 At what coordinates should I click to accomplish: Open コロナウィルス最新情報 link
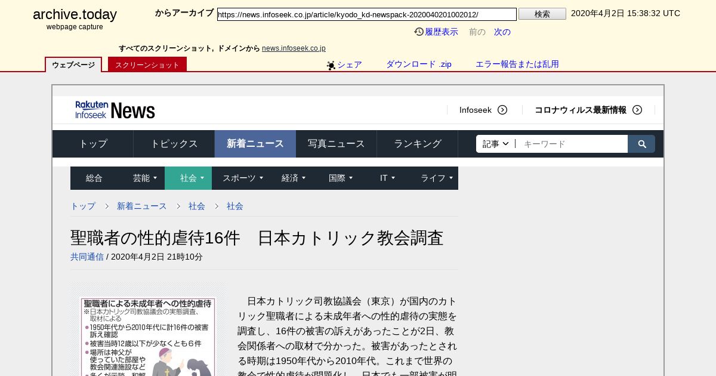581,110
